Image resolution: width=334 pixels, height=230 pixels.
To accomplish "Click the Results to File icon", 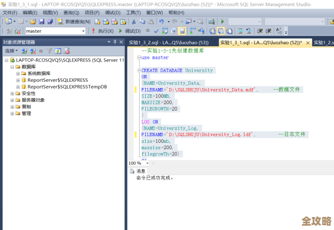I will pos(229,31).
